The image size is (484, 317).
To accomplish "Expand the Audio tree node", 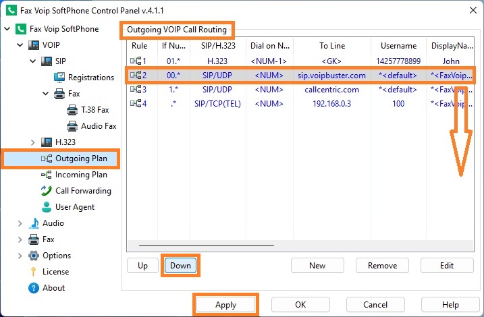I will [20, 223].
